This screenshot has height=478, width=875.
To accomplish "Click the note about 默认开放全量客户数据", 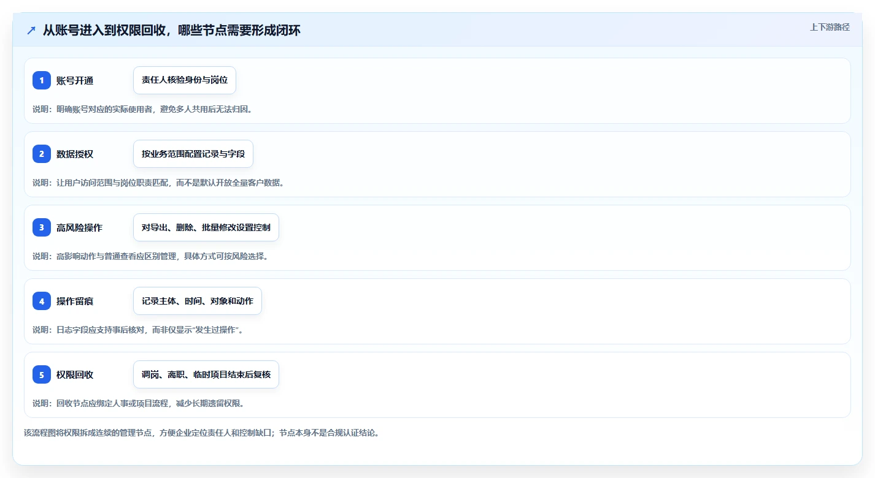I will (x=158, y=183).
